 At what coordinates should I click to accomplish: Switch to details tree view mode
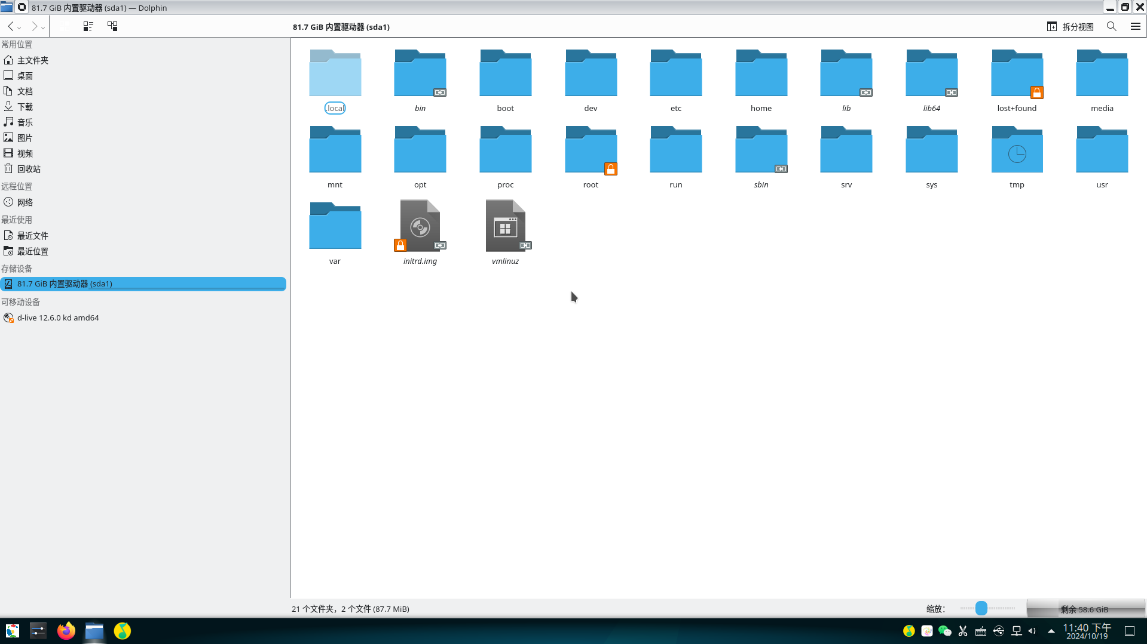pos(112,26)
